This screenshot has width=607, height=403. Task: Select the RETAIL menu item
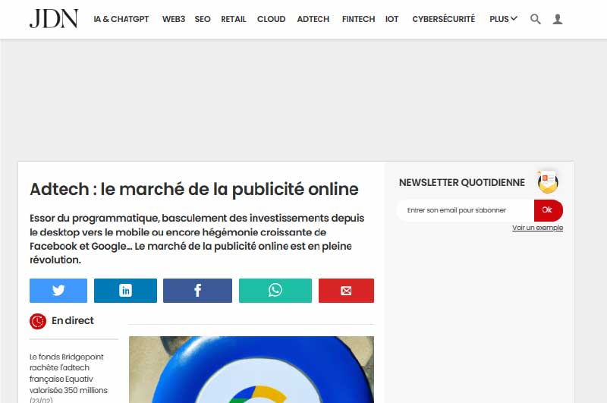tap(234, 19)
